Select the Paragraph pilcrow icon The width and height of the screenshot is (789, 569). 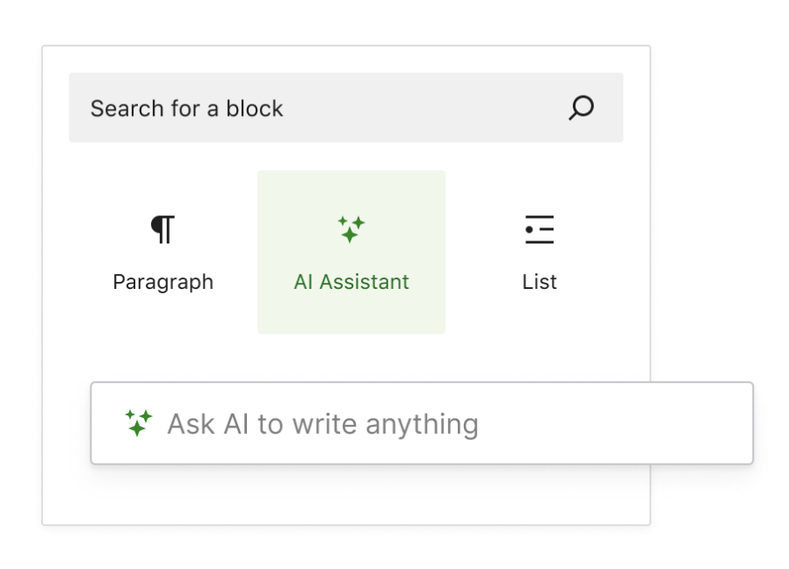click(x=163, y=229)
